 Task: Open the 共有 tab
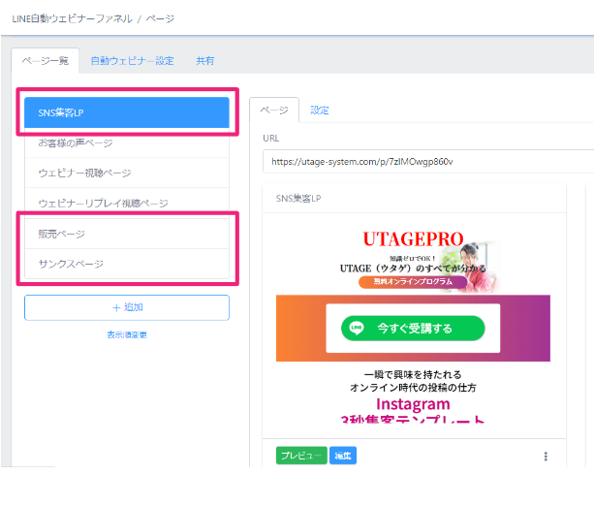[x=205, y=61]
